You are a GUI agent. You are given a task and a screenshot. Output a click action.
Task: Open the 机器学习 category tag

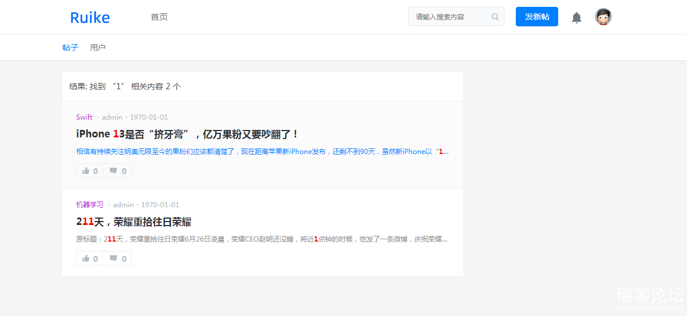[x=90, y=205]
